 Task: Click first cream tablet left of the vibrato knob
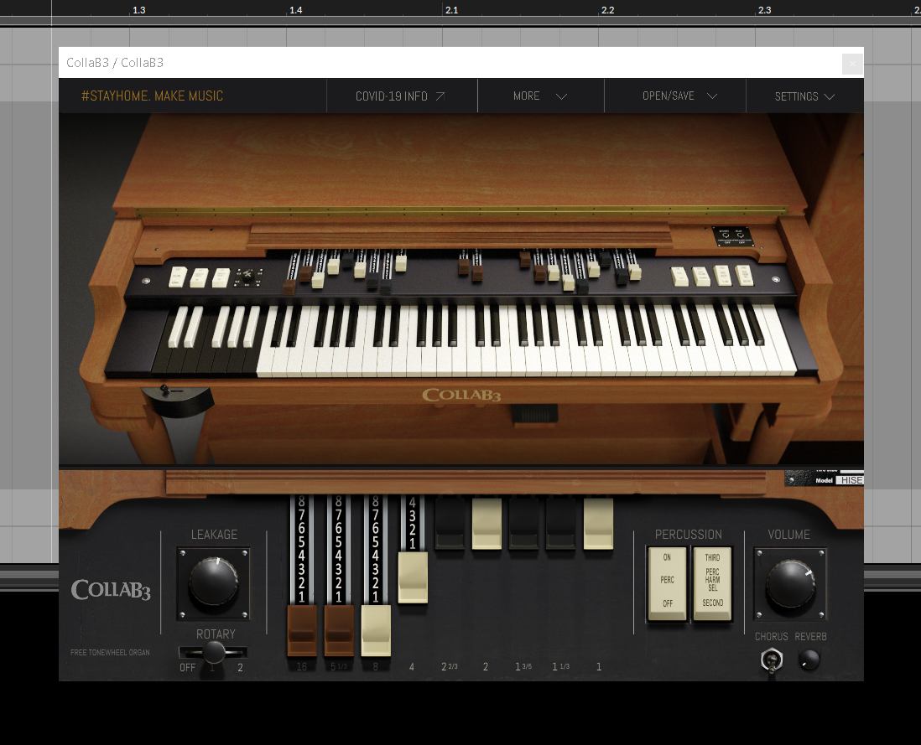(x=177, y=277)
